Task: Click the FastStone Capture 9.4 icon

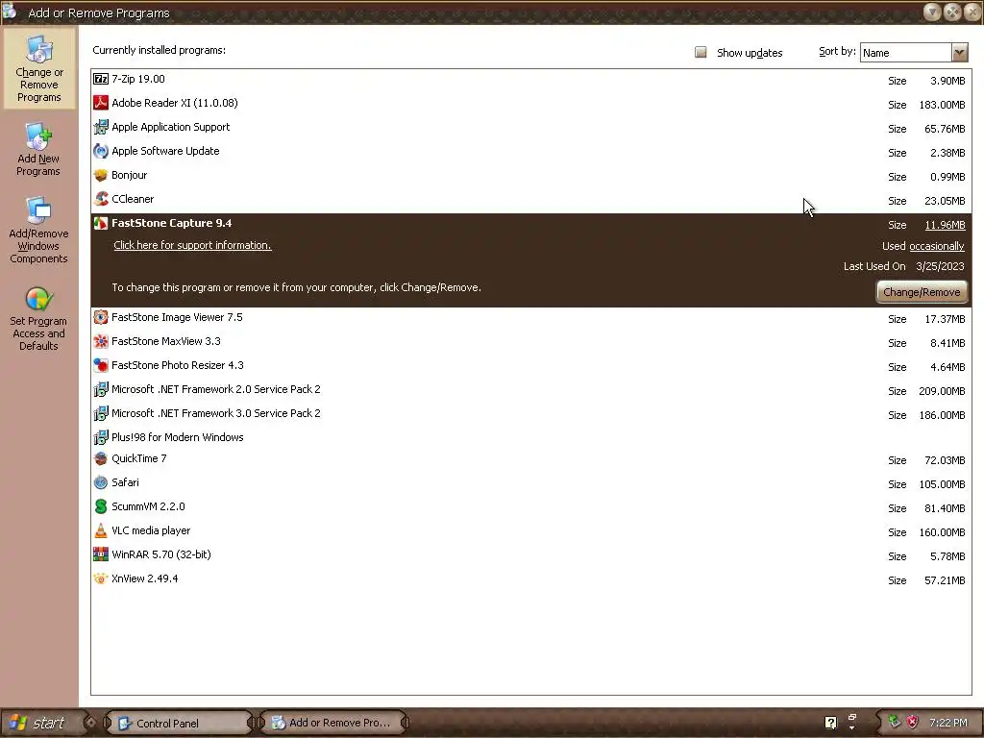Action: [100, 223]
